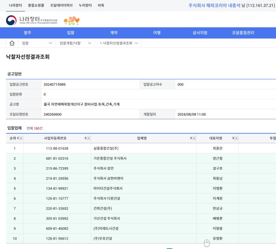
Task: Open the 공사지원 main menu
Action: coord(200,33)
